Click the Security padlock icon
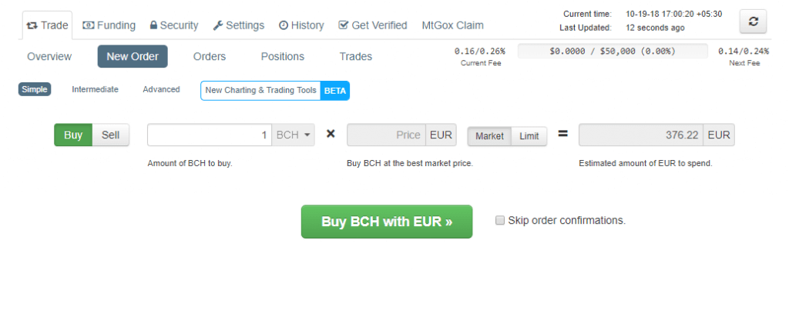The width and height of the screenshot is (789, 320). click(153, 25)
